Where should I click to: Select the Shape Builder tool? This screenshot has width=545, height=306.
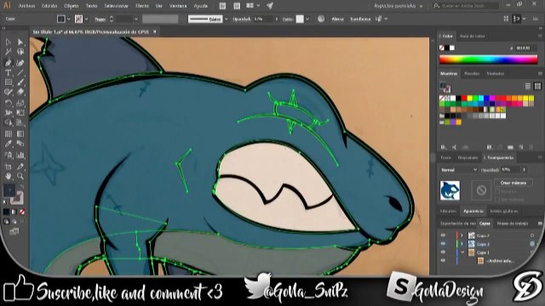click(8, 122)
